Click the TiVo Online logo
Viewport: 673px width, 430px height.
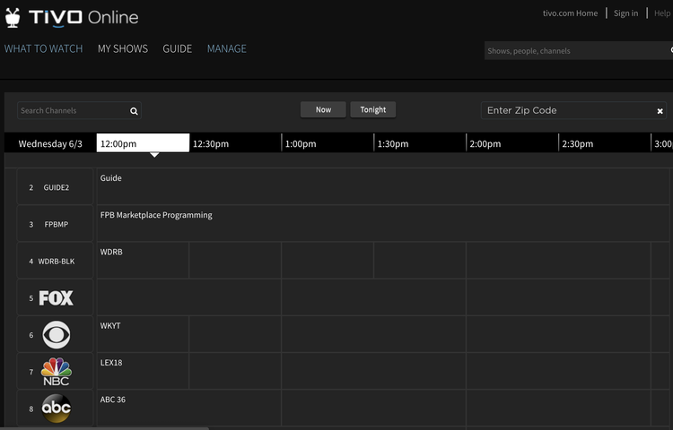pos(72,18)
